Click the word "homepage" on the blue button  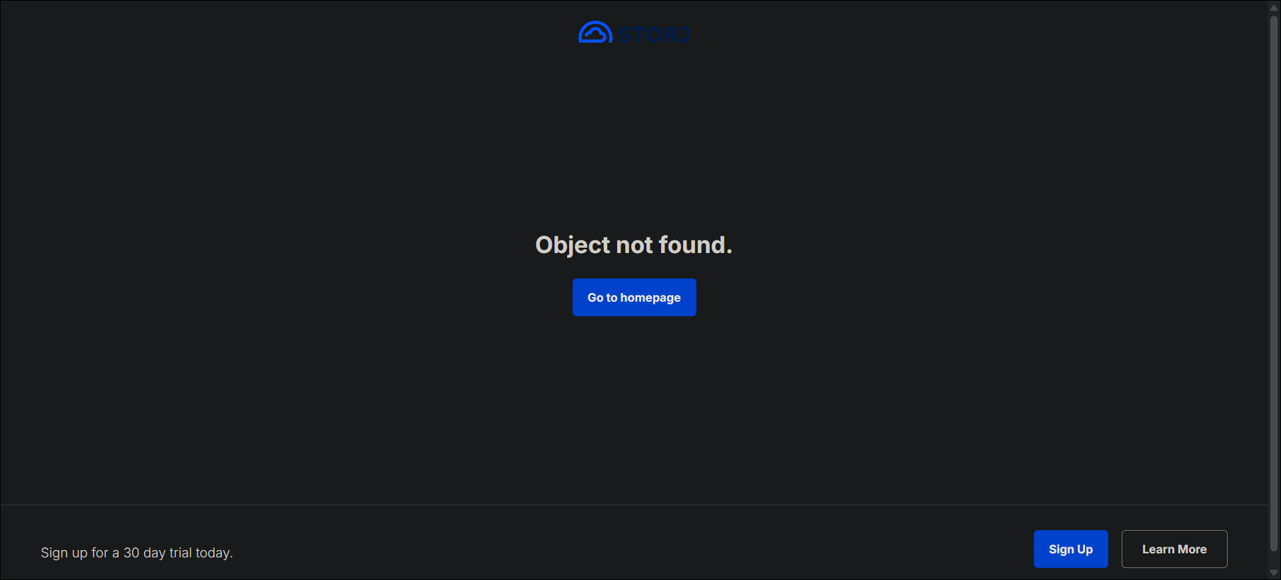[650, 298]
